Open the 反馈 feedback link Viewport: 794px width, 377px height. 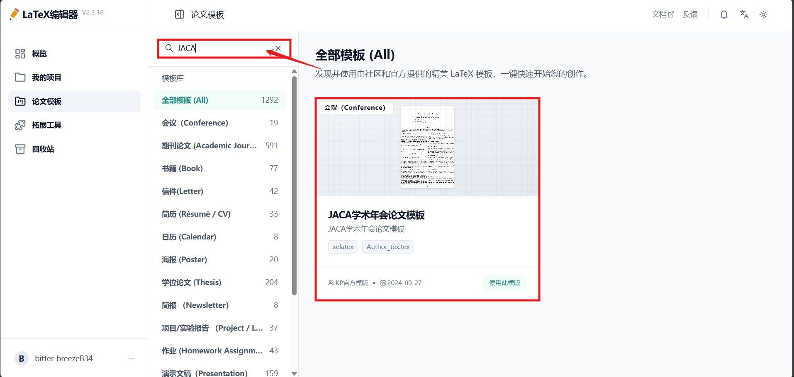pyautogui.click(x=690, y=15)
